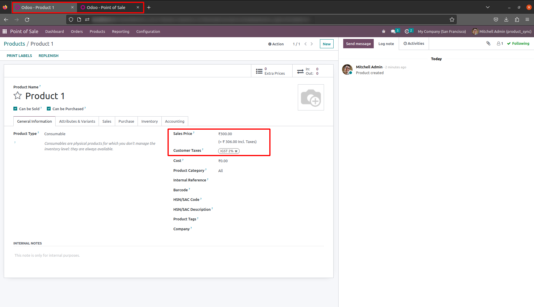
Task: Open the activities clock icon in navbar
Action: click(x=407, y=31)
